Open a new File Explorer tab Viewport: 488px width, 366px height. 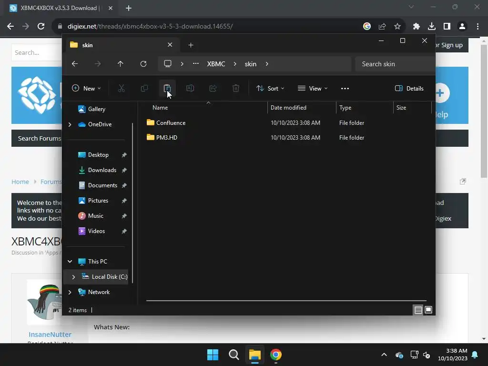coord(191,45)
